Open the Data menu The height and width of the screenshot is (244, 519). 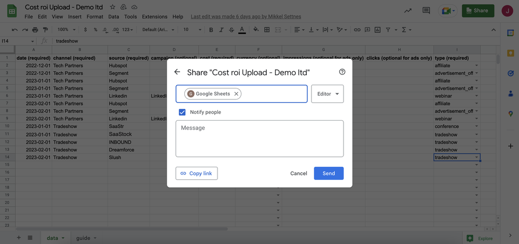coord(114,17)
